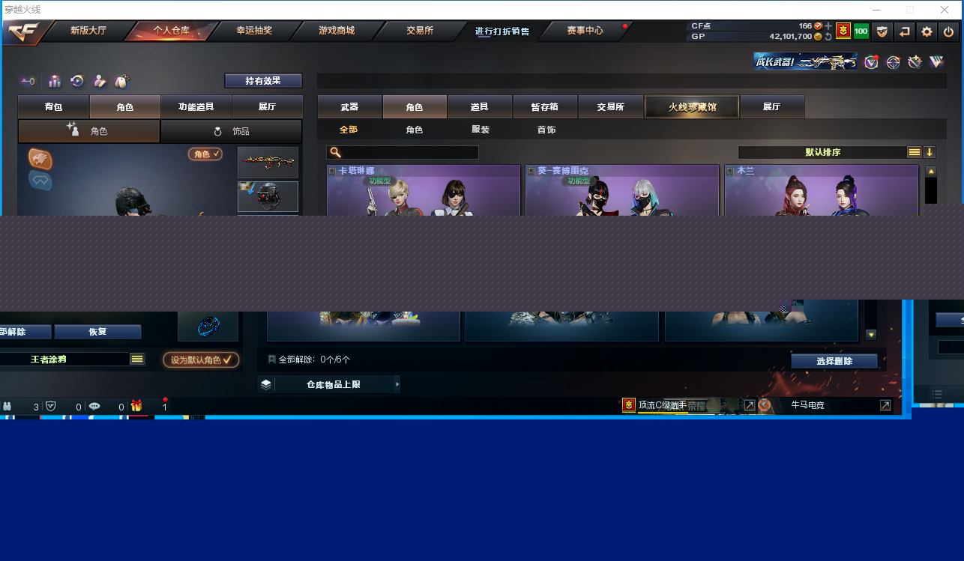
Task: Open the 成长武器 banner
Action: click(x=806, y=62)
